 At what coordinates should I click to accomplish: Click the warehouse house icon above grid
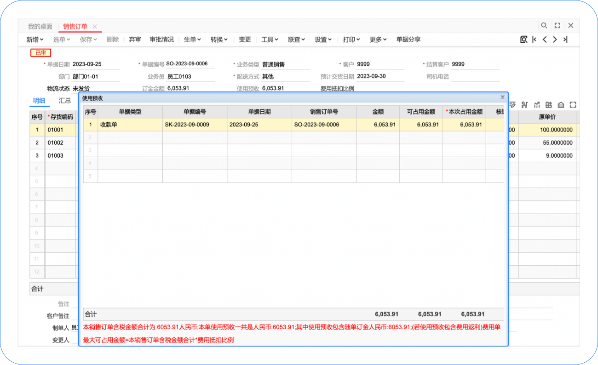pyautogui.click(x=561, y=105)
